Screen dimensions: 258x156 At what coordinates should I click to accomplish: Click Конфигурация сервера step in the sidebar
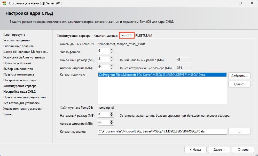[x=20, y=86]
